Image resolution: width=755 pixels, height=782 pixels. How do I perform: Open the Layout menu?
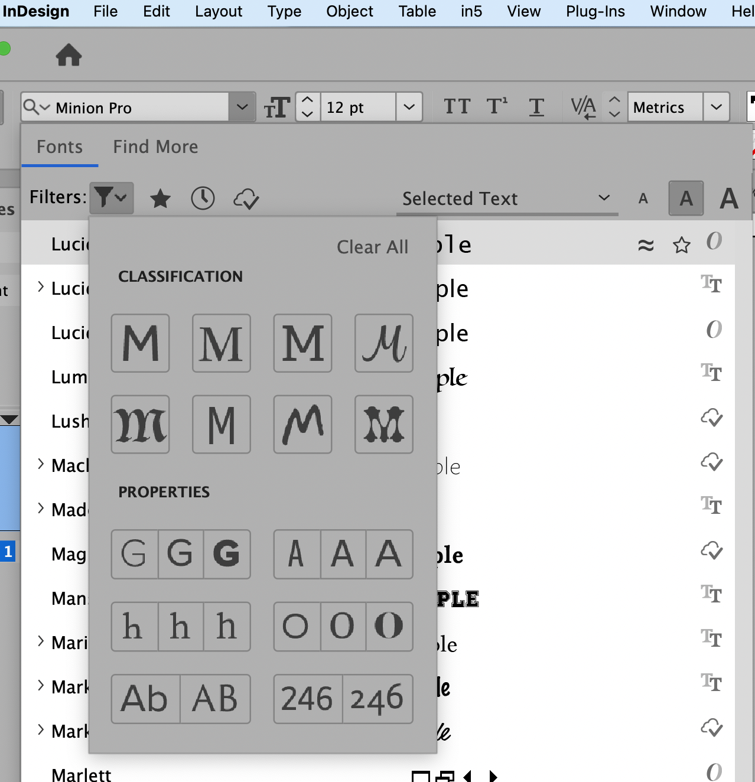(x=219, y=11)
